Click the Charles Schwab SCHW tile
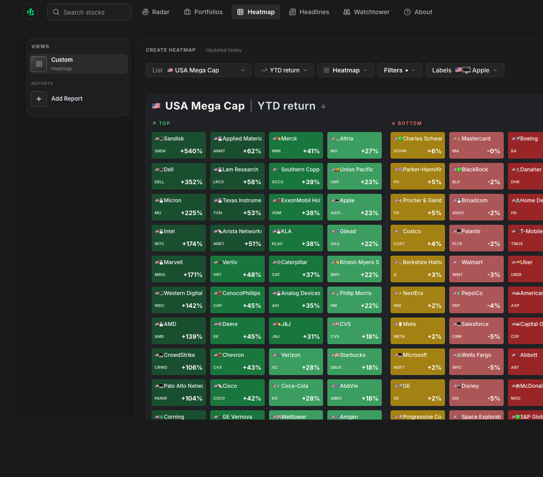Viewport: 543px width, 477px height. (x=418, y=145)
